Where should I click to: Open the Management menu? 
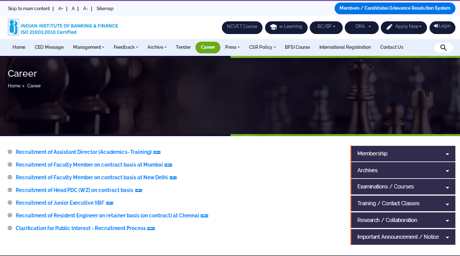(x=88, y=47)
